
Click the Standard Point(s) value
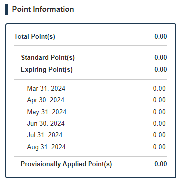[x=161, y=58]
